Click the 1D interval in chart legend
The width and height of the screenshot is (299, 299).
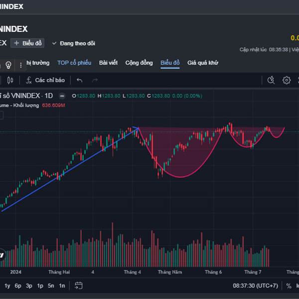[49, 96]
